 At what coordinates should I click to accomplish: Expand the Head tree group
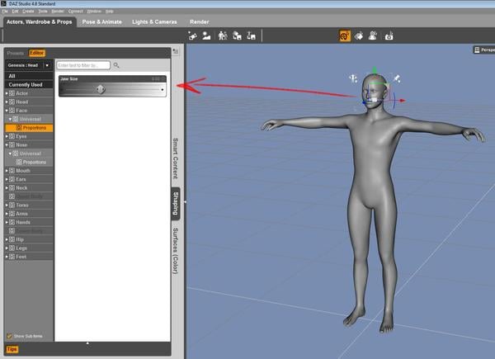click(x=7, y=102)
